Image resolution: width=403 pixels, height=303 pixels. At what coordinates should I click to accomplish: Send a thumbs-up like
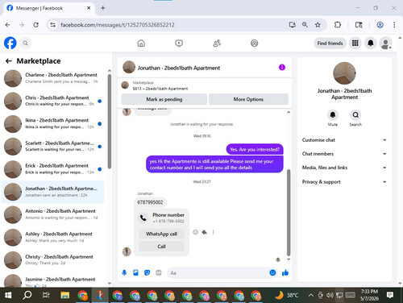[285, 273]
